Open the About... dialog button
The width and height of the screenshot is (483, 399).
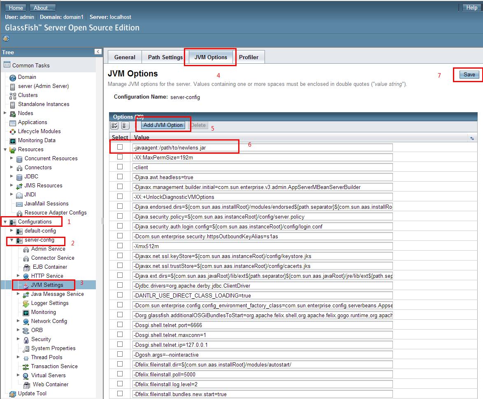(42, 8)
